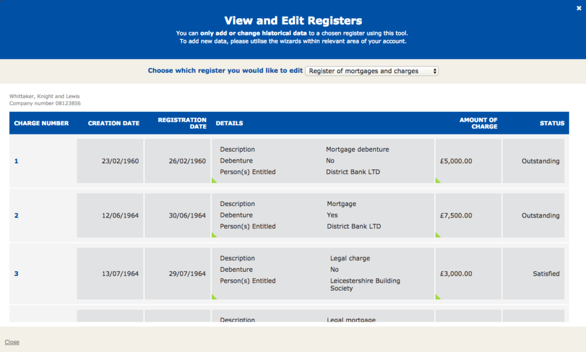
Task: Open charge number 1 link
Action: point(16,161)
